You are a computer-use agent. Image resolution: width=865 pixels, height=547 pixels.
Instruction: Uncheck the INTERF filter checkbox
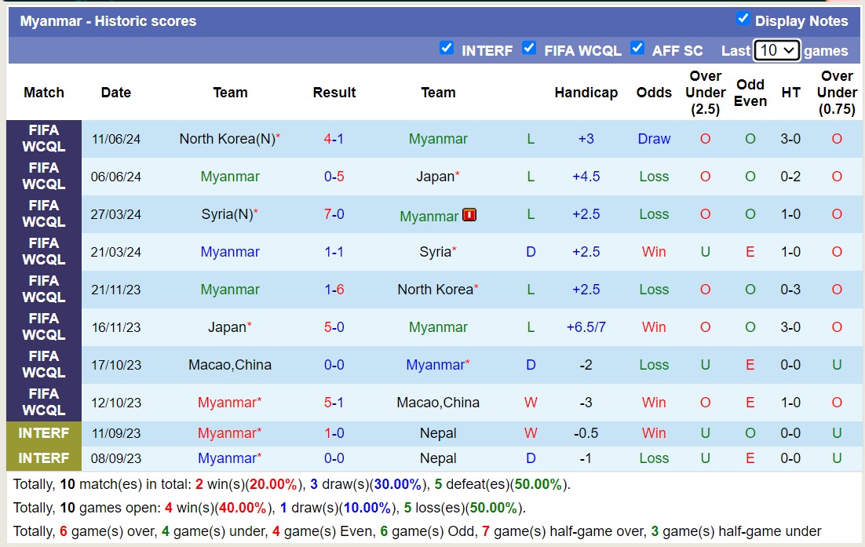click(x=447, y=48)
